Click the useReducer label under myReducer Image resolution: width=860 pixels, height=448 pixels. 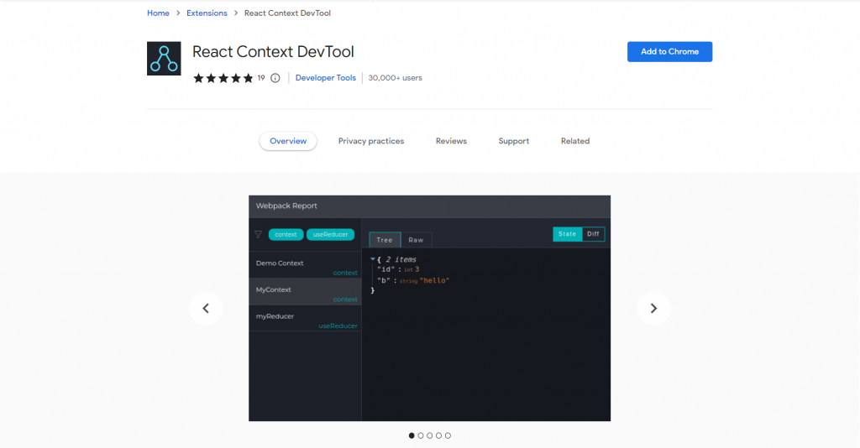point(338,326)
